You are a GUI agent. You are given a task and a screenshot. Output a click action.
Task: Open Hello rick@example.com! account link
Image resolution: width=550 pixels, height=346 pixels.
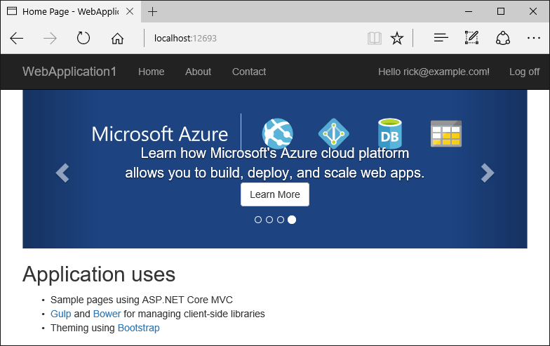point(434,72)
